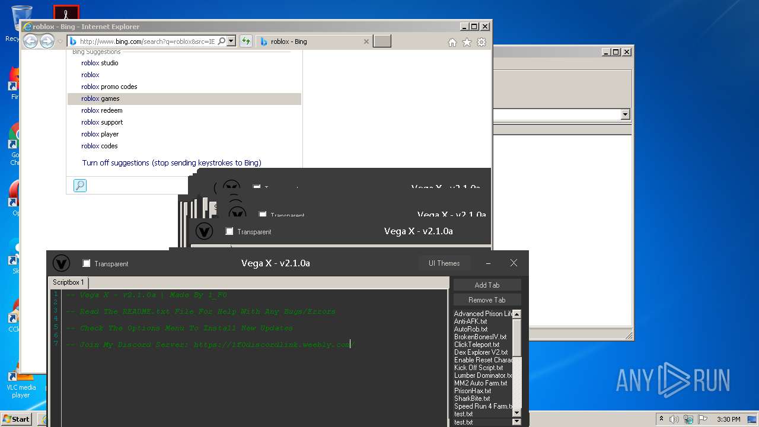Image resolution: width=759 pixels, height=427 pixels.
Task: Open the UI Themes menu
Action: tap(444, 263)
